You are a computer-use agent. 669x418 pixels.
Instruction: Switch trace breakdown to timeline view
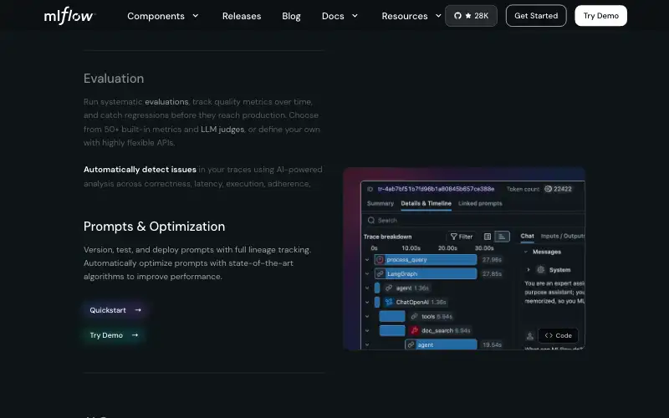click(503, 237)
